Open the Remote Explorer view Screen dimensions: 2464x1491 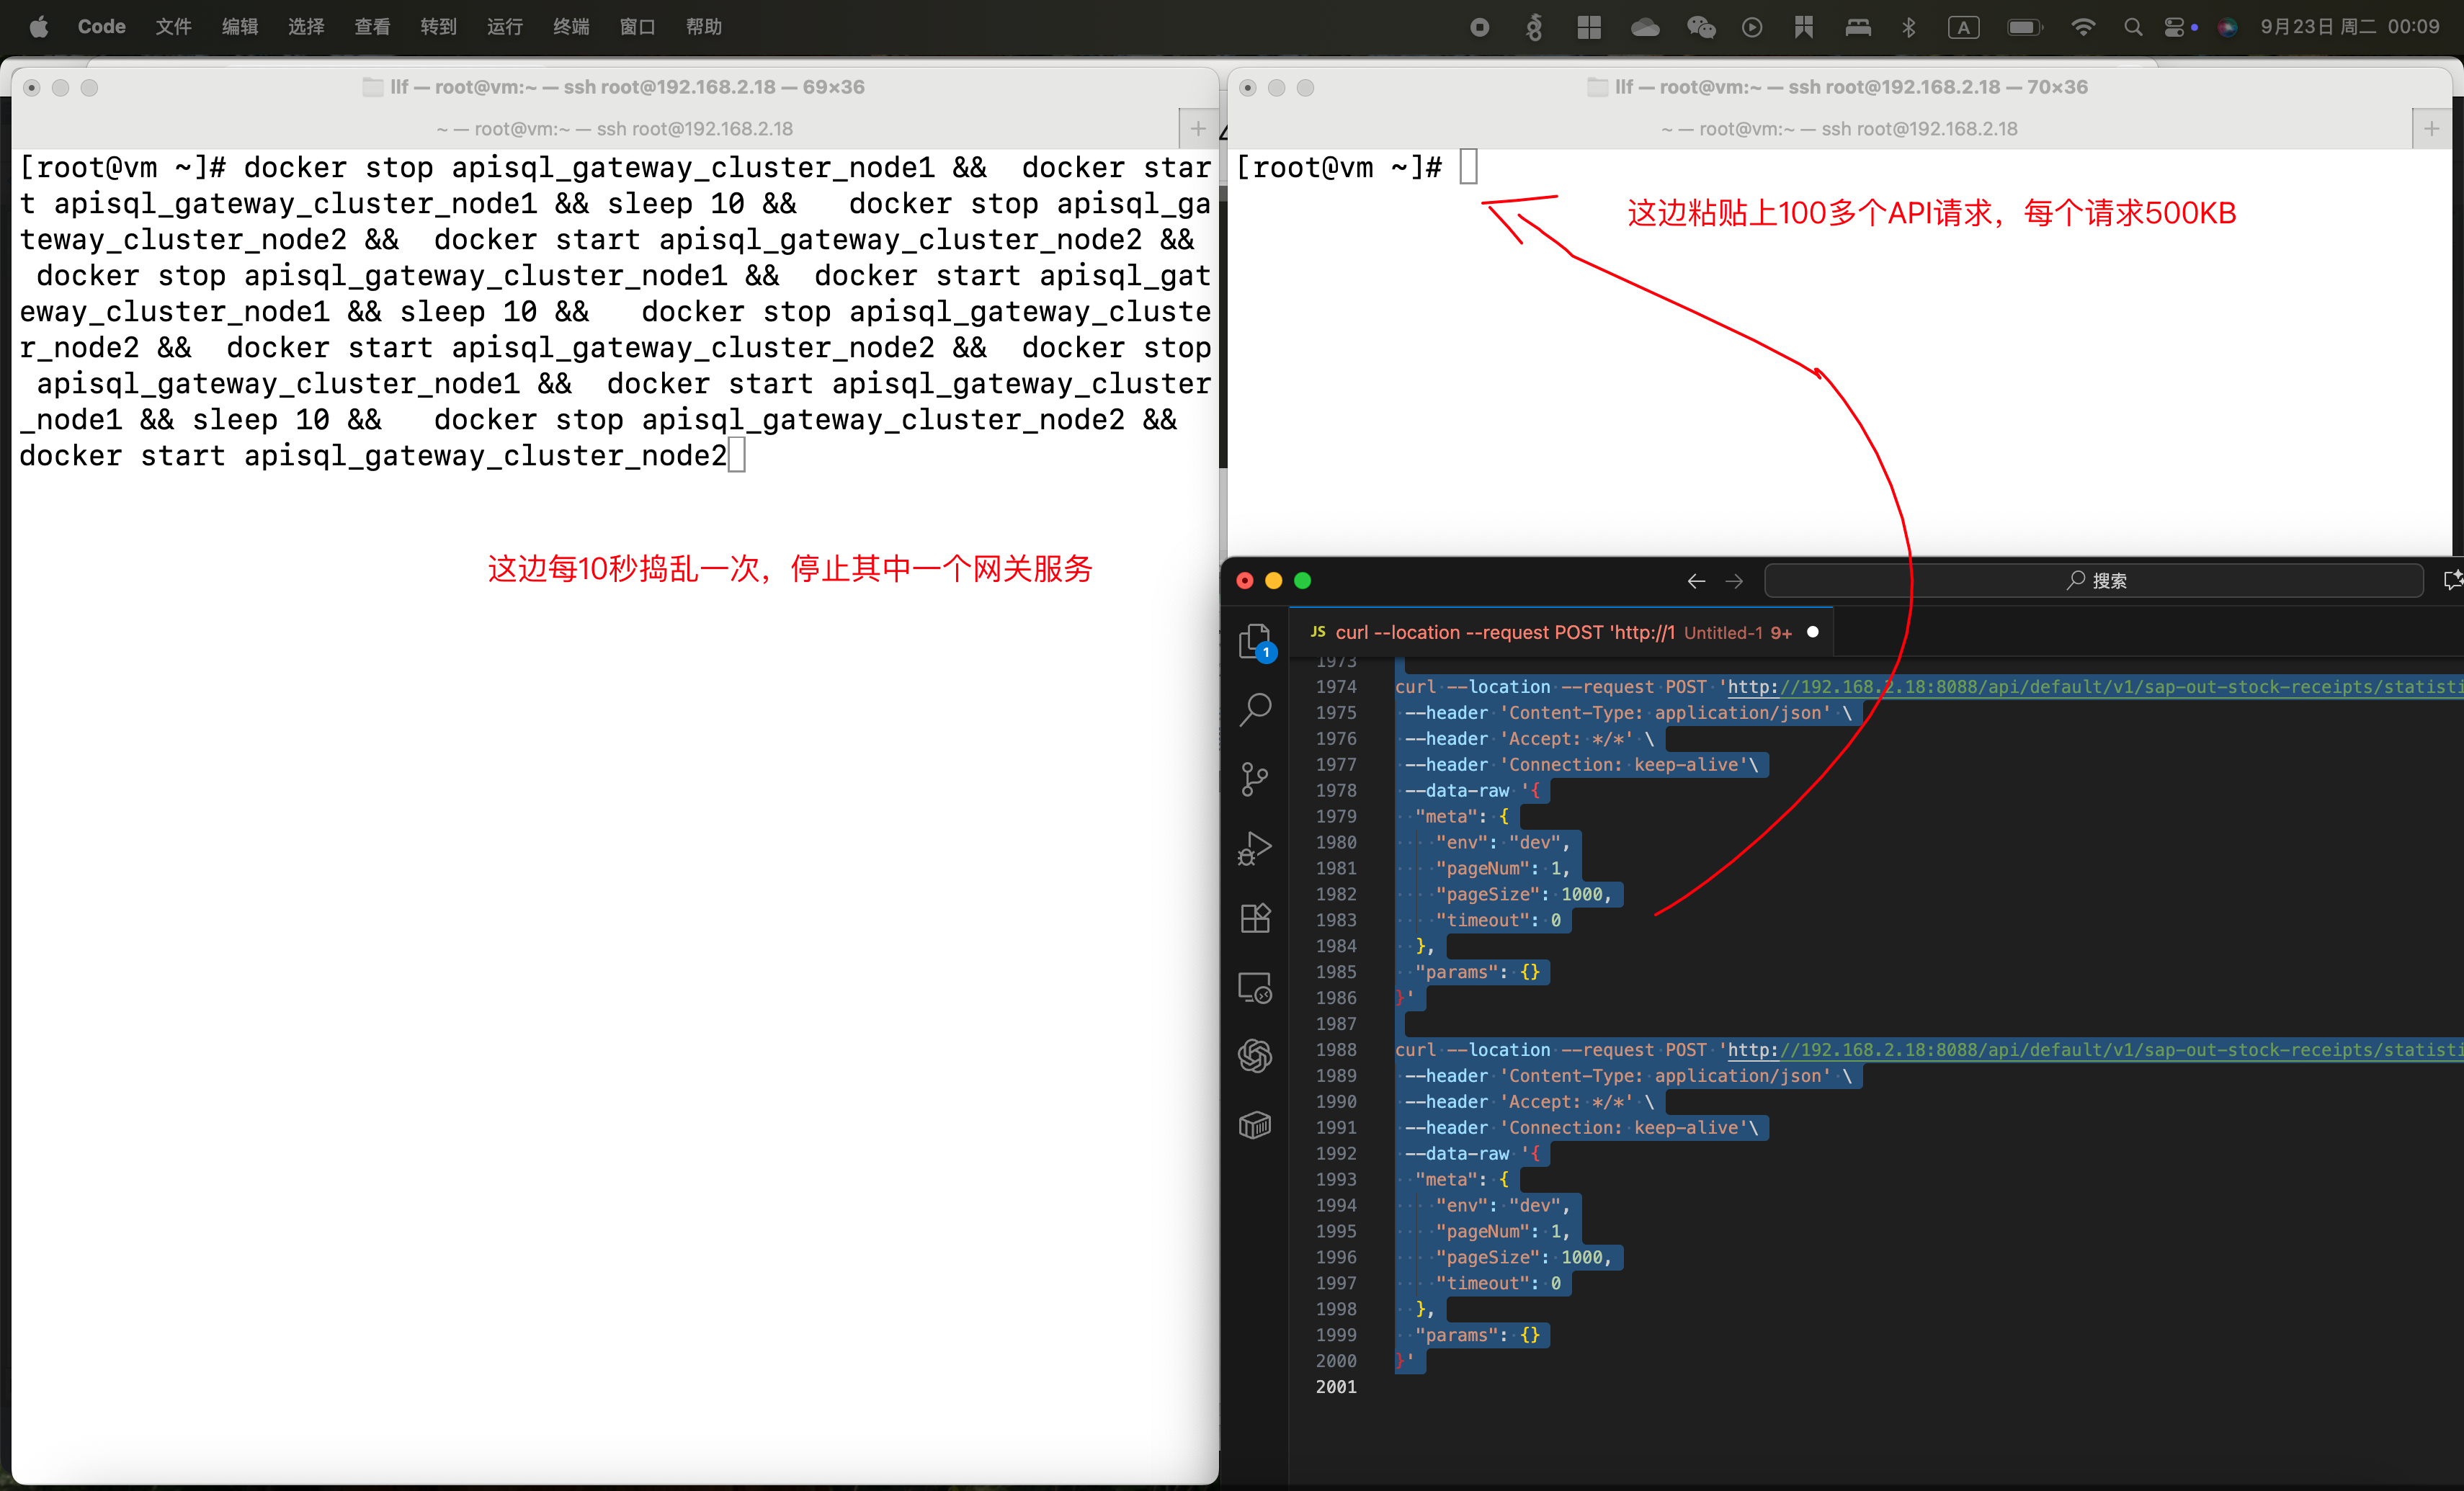coord(1254,988)
